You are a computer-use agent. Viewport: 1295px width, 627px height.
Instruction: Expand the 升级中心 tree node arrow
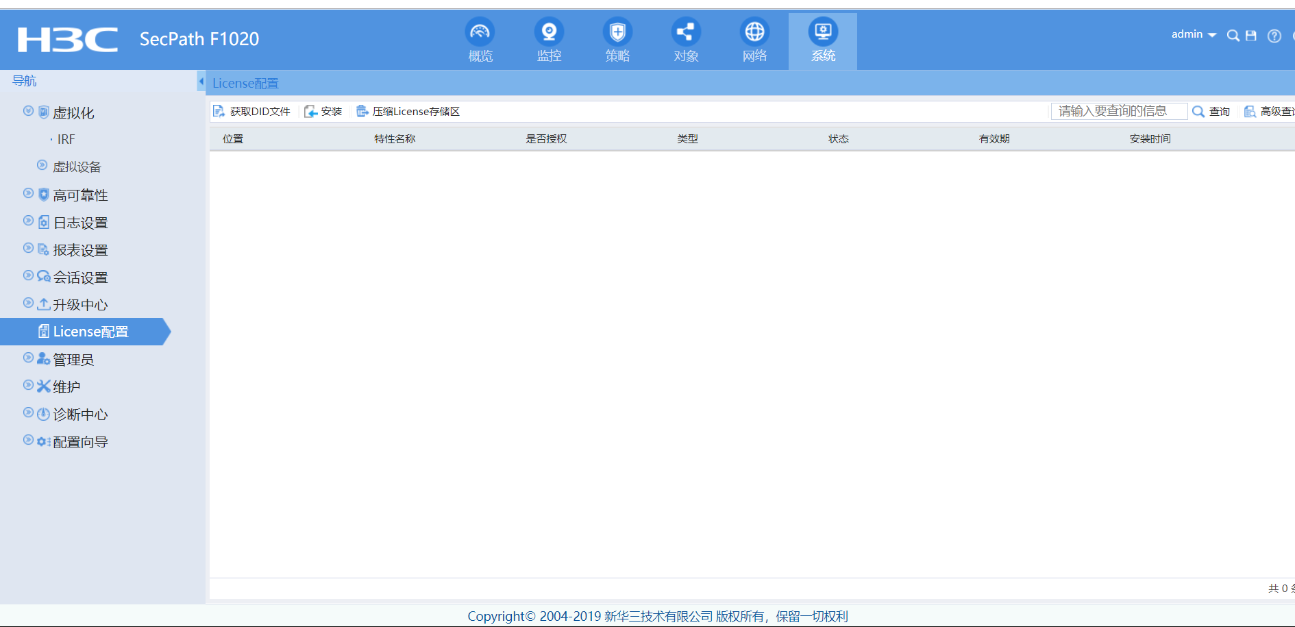[28, 303]
